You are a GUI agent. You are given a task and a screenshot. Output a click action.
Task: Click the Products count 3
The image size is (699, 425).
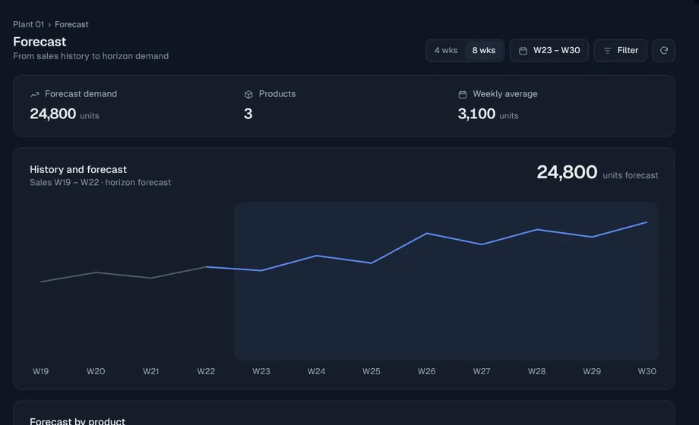[x=248, y=114]
